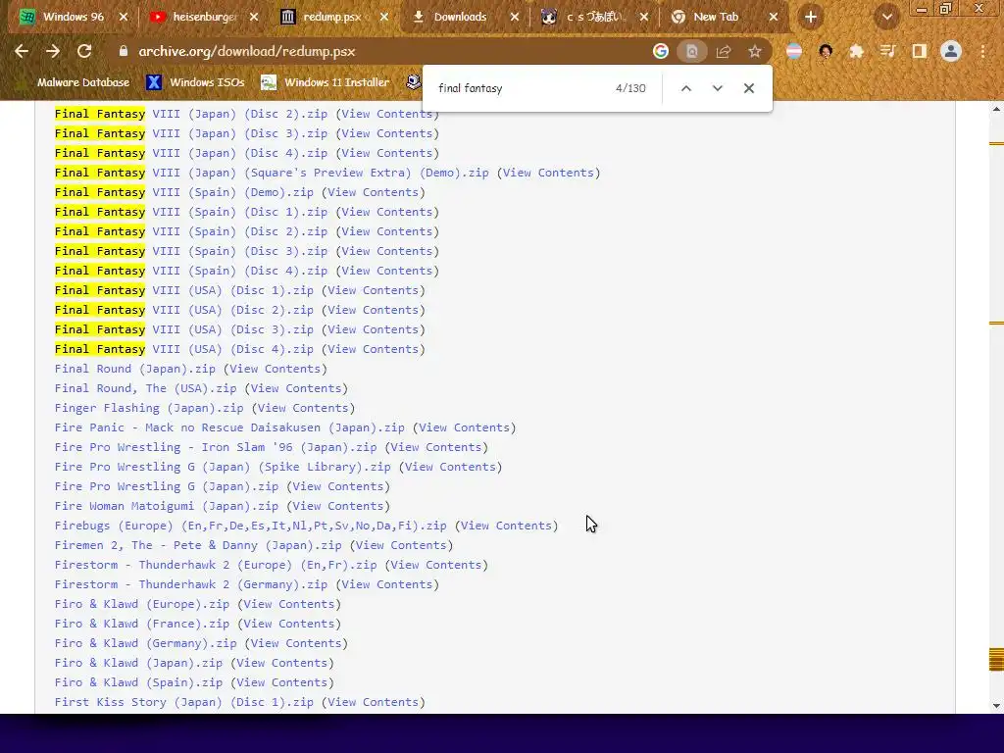Screen dimensions: 1004x753
Task: Open Chrome's three-dot menu
Action: coord(982,51)
